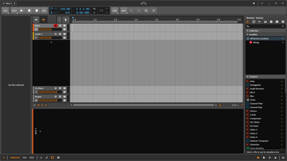Screen dimensions: 287x161
Task: Expand Audio 2 track lanes icon
Action: coord(64,38)
